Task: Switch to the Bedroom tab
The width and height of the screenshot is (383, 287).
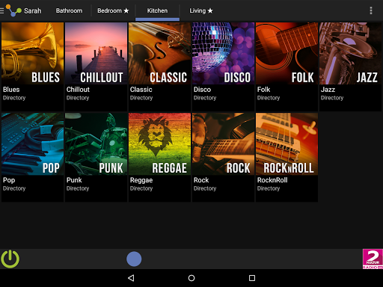Action: pyautogui.click(x=113, y=10)
